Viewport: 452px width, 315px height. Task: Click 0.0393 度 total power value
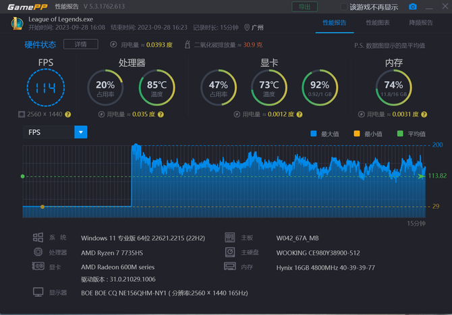(159, 45)
